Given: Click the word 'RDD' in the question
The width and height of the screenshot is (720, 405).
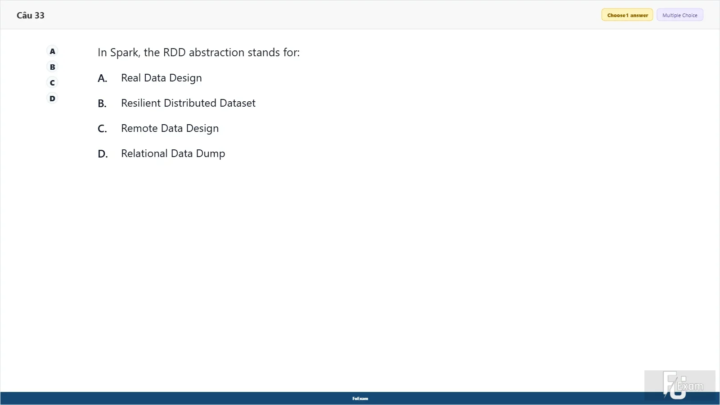Looking at the screenshot, I should click(175, 53).
